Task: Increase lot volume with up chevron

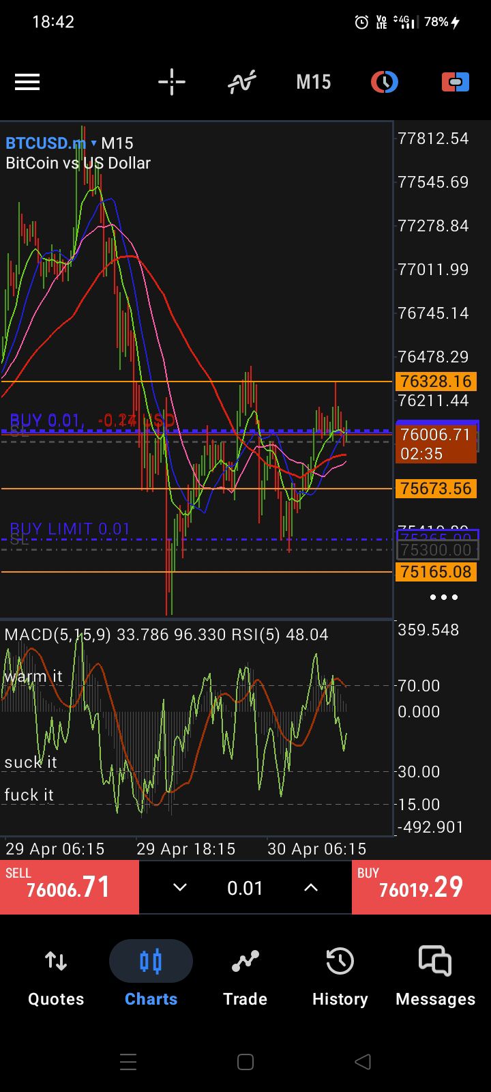Action: click(311, 887)
